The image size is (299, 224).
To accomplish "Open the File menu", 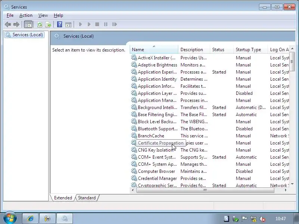I will coord(10,15).
